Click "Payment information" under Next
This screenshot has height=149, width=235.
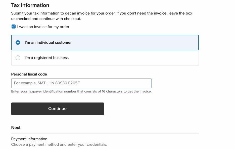pos(29,139)
